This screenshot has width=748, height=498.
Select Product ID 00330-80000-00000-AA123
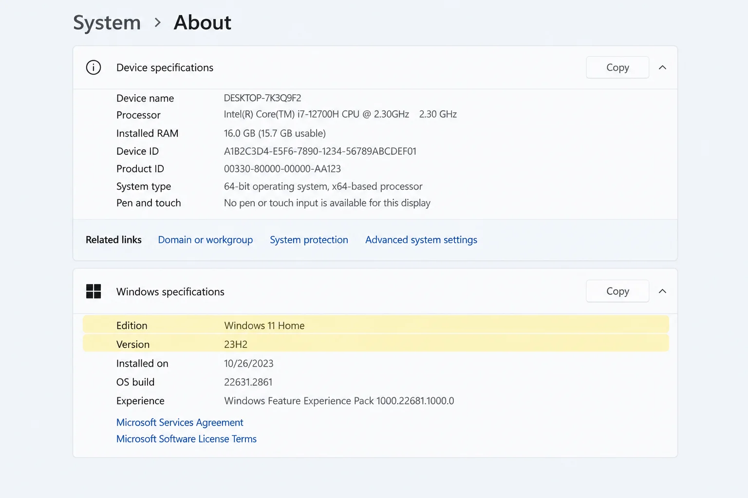(282, 169)
